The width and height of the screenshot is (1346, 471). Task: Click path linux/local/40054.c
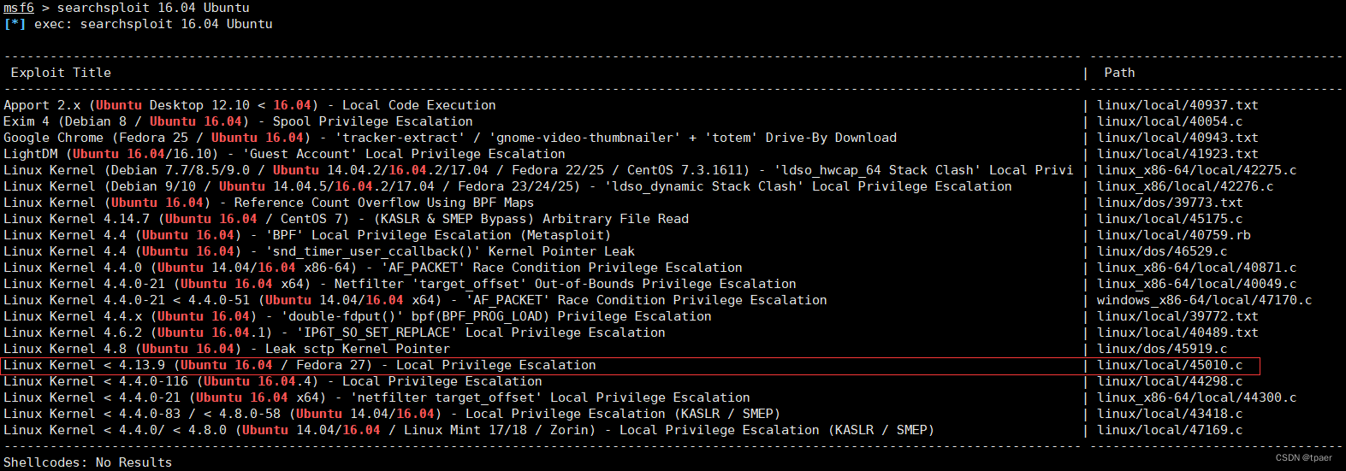coord(1170,121)
